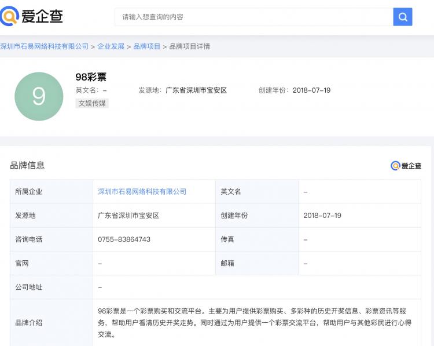The width and height of the screenshot is (434, 346).
Task: Click the blue search magnifier button
Action: 403,17
